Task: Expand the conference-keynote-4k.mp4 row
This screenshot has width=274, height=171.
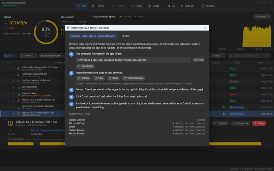Action: [3, 81]
